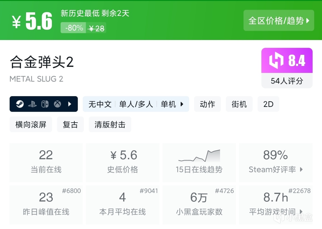The image size is (322, 229).
Task: Open the 8.4 Heybox score badge
Action: tap(287, 61)
